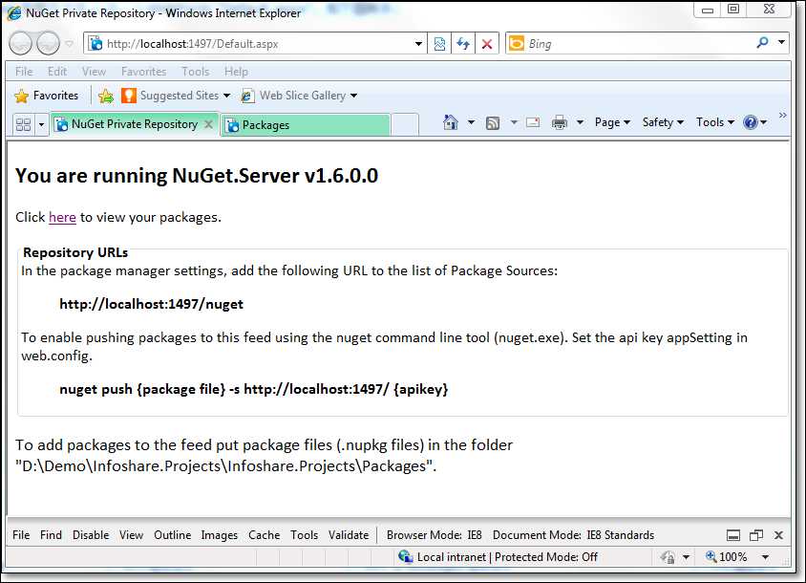Open the Page command menu
Screen dimensions: 806x583
point(612,122)
